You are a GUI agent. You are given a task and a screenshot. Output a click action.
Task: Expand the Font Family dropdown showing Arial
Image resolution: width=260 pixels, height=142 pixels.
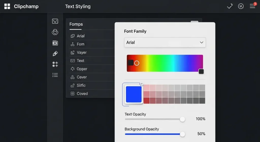coord(165,42)
